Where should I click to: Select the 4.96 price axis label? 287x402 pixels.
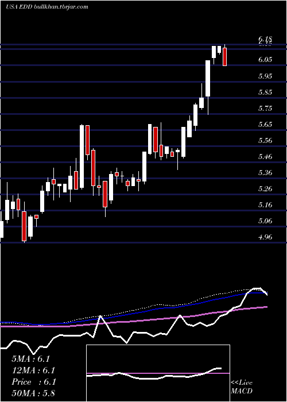point(265,237)
